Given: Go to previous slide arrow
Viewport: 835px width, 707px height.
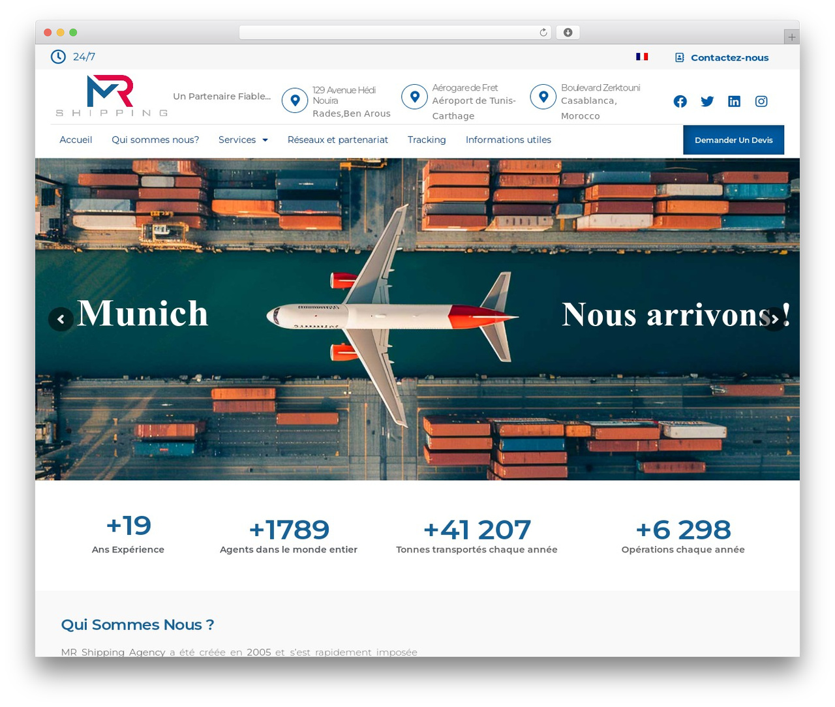Looking at the screenshot, I should (x=61, y=319).
